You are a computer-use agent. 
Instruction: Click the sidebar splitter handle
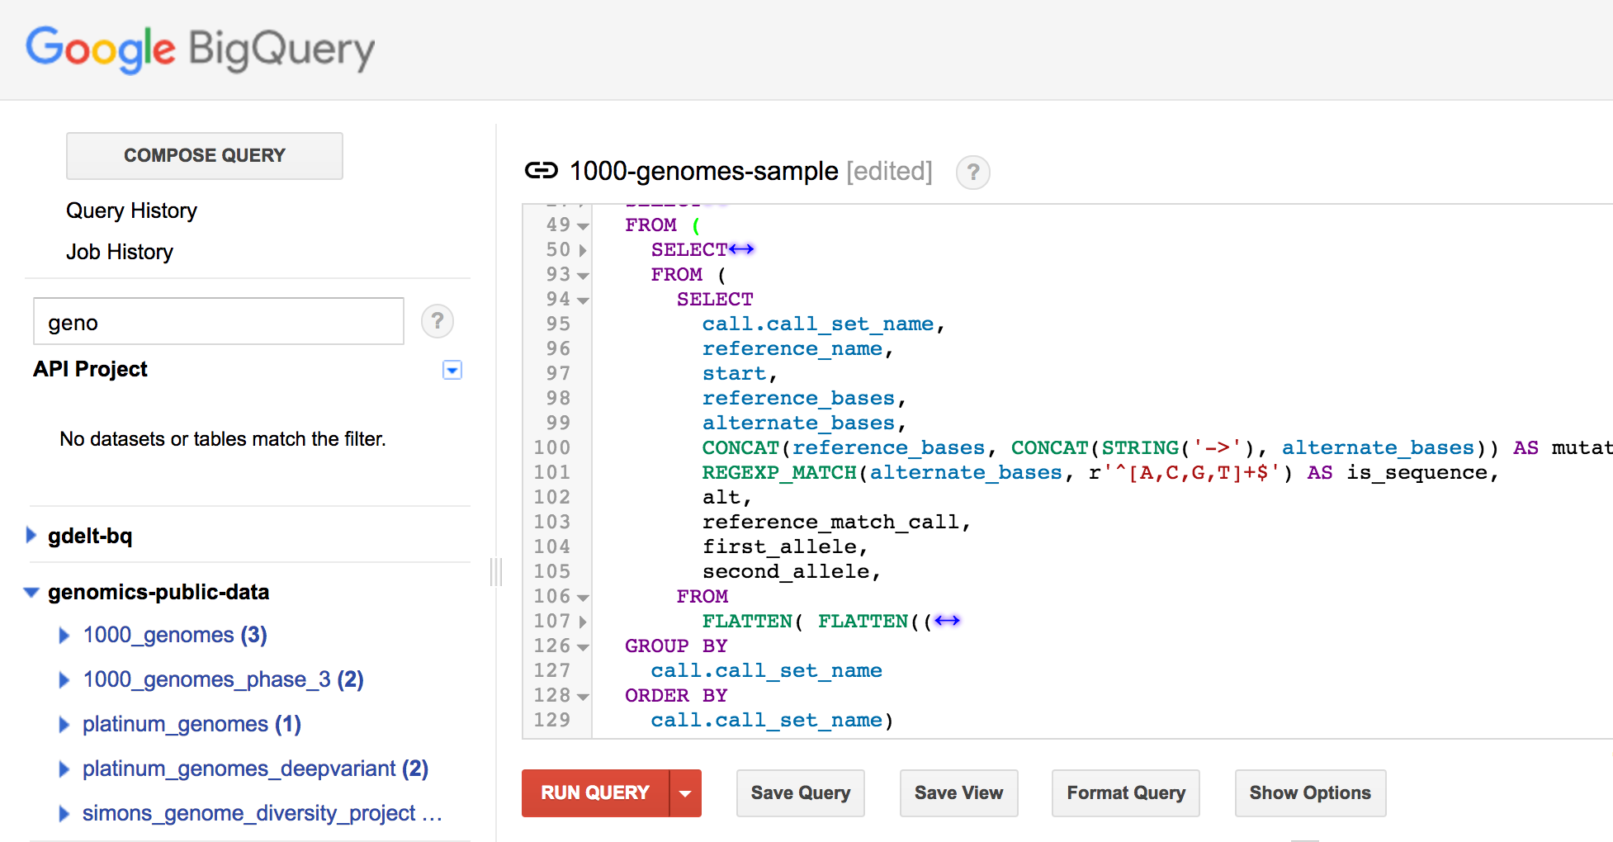pyautogui.click(x=496, y=571)
